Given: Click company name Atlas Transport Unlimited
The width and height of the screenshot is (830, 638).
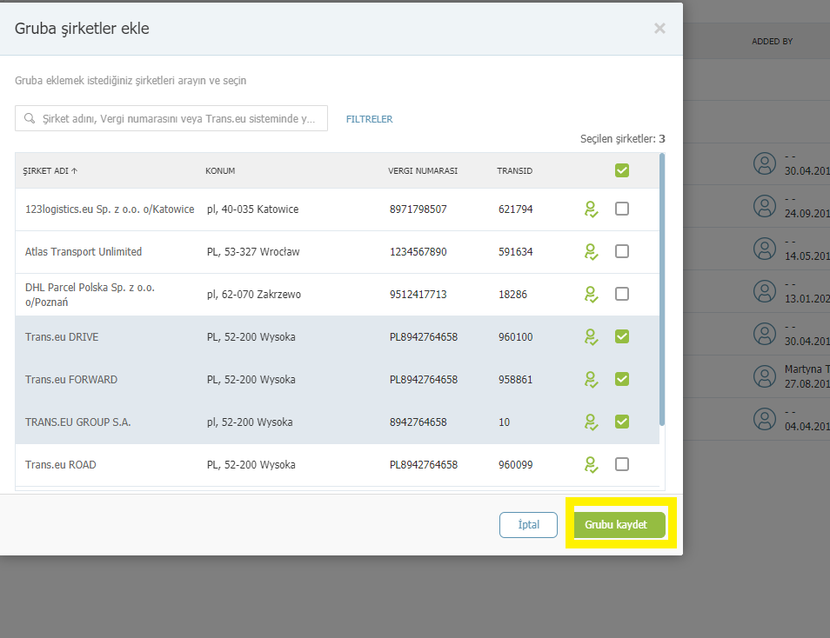Looking at the screenshot, I should click(84, 252).
